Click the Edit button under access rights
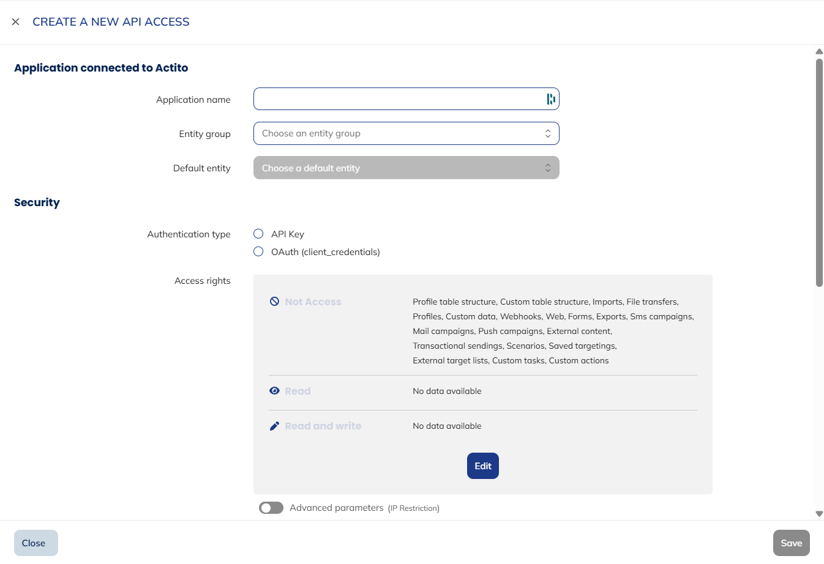Viewport: 824px width, 564px height. pyautogui.click(x=482, y=466)
